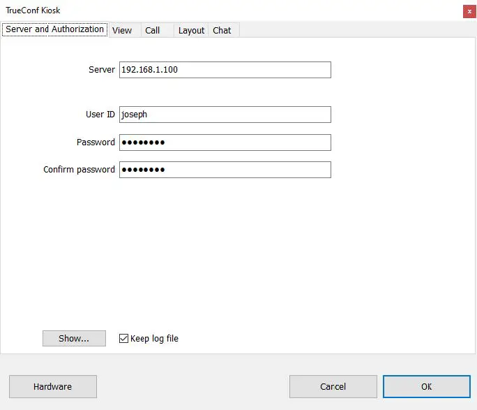Screen dimensions: 477x410
Task: Click the Show... button
Action: [74, 339]
